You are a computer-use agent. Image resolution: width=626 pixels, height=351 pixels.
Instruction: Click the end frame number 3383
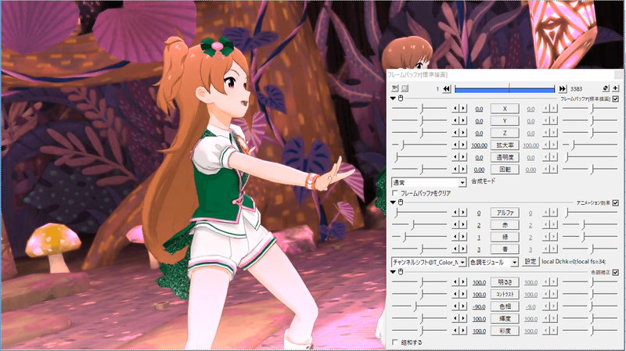(576, 89)
